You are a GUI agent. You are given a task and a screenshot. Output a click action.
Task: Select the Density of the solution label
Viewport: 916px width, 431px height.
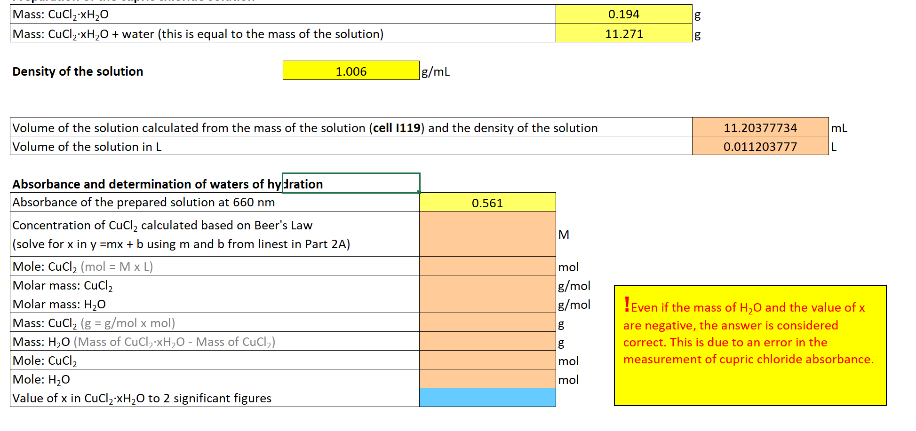[77, 71]
